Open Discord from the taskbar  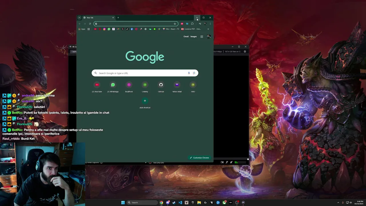pyautogui.click(x=168, y=203)
